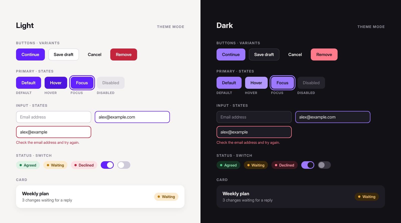This screenshot has width=401, height=223.
Task: Click the Disabled button in Light panel
Action: [x=111, y=83]
